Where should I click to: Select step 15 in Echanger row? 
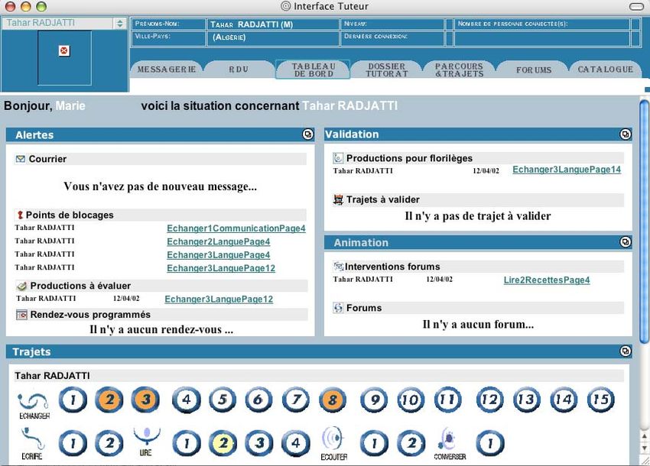click(600, 400)
